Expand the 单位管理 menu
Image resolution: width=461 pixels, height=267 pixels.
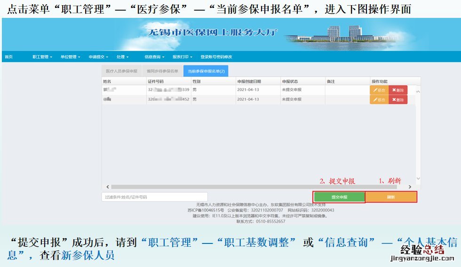click(70, 57)
